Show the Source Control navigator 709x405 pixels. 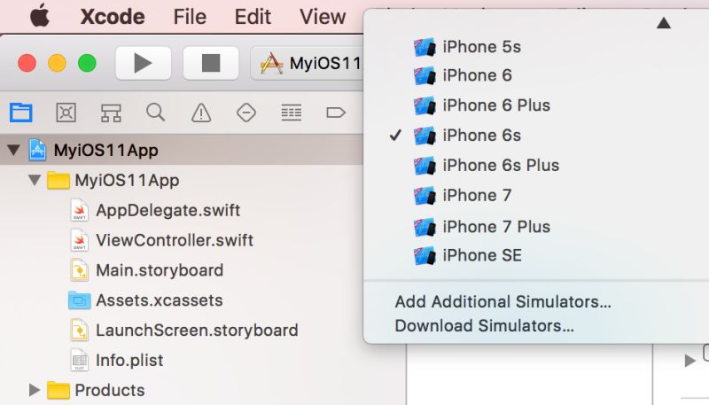pyautogui.click(x=66, y=113)
